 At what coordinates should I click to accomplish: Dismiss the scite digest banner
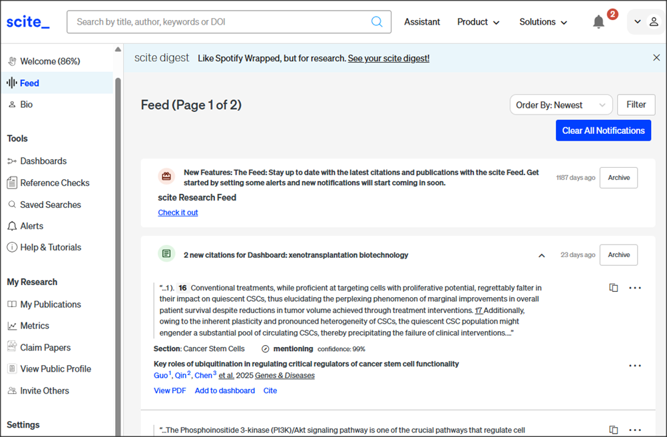[656, 58]
